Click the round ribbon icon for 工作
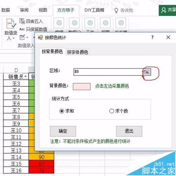 (90, 23)
